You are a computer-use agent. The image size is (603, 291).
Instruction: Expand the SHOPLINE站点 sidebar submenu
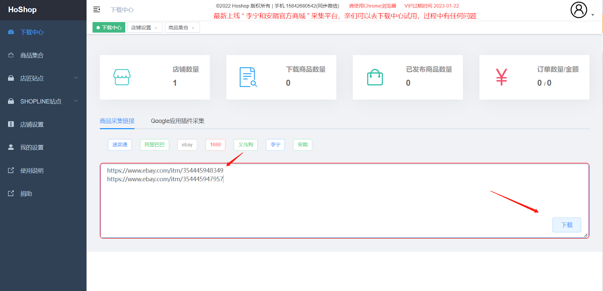click(76, 101)
